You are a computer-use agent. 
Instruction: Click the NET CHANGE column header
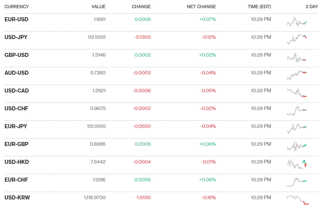201,7
